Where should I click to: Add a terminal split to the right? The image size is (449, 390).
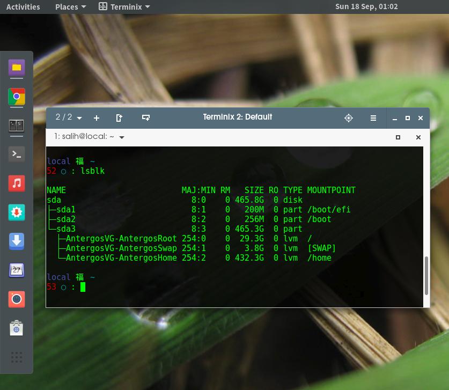(x=119, y=118)
